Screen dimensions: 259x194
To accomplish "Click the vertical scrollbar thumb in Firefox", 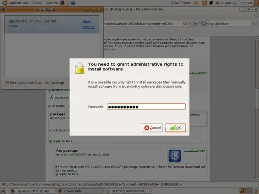I will click(257, 99).
